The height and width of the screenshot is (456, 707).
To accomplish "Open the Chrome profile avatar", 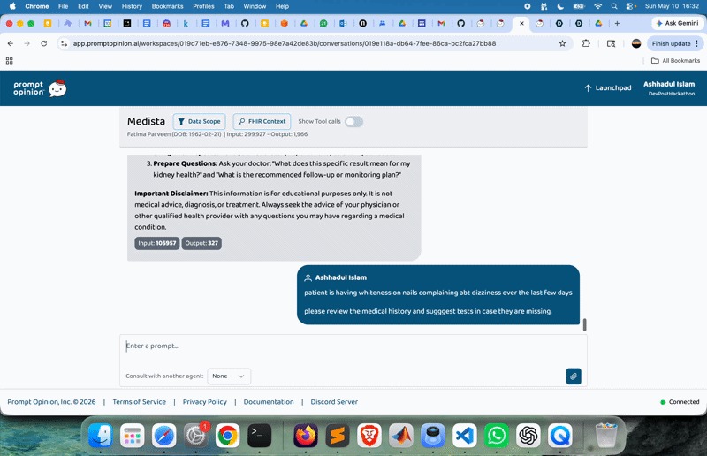I will pos(636,44).
